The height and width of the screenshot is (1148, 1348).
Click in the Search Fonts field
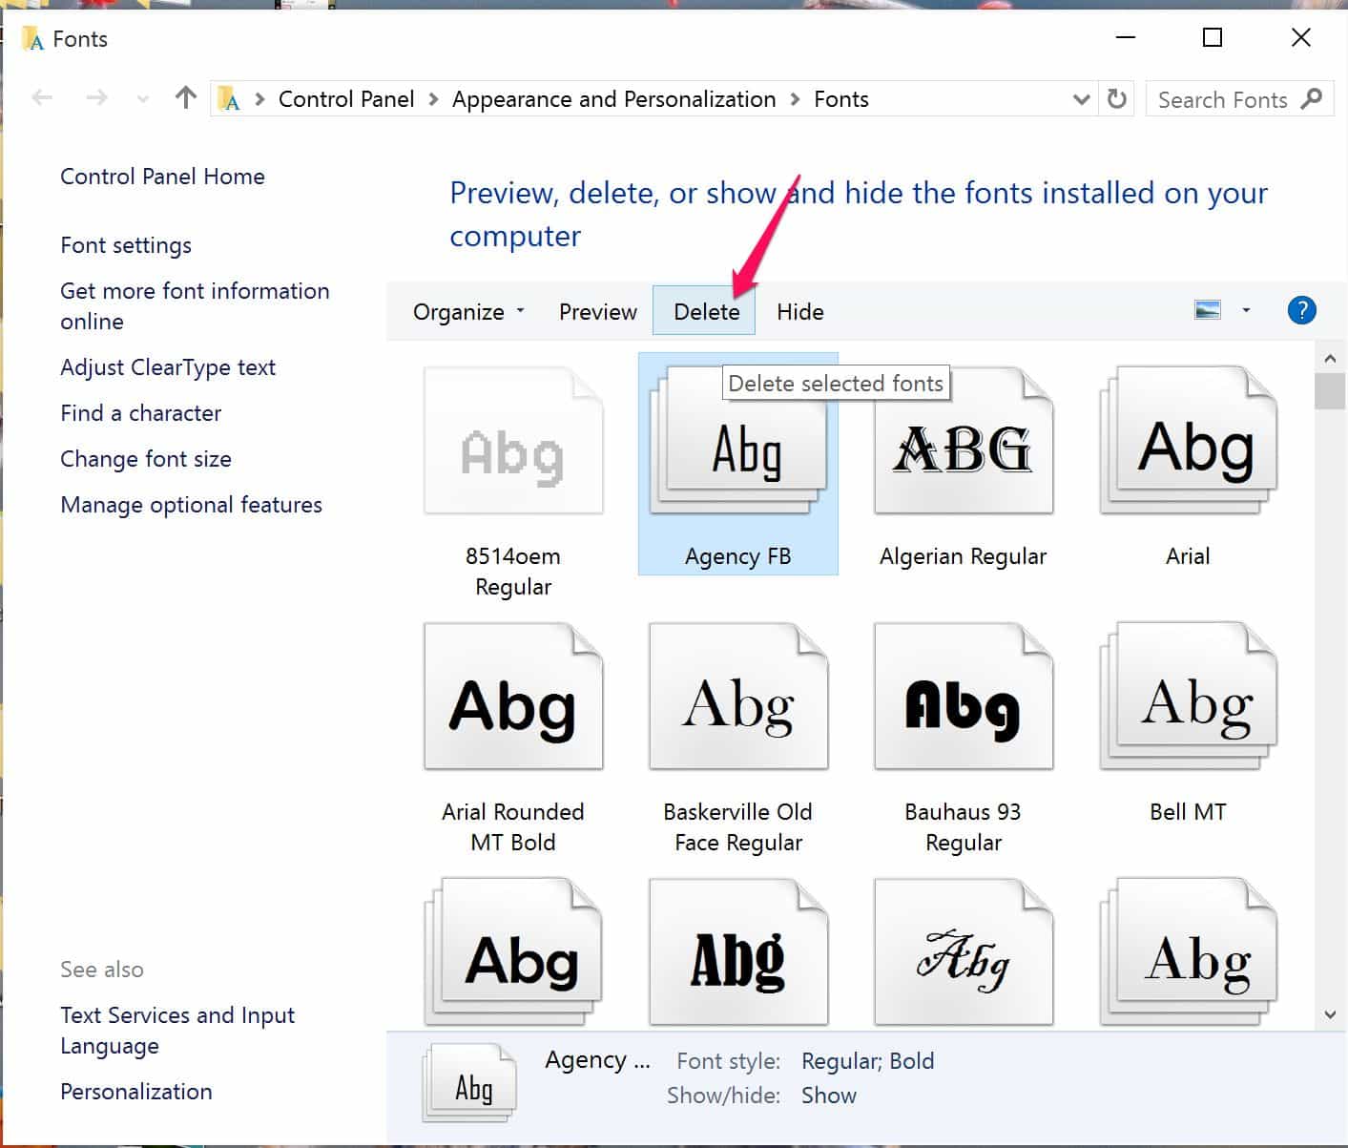click(x=1222, y=99)
